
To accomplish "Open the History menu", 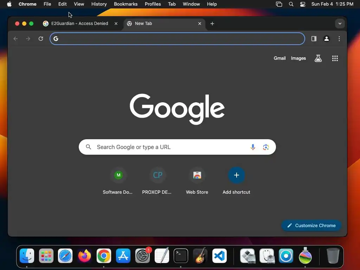I will pyautogui.click(x=99, y=4).
